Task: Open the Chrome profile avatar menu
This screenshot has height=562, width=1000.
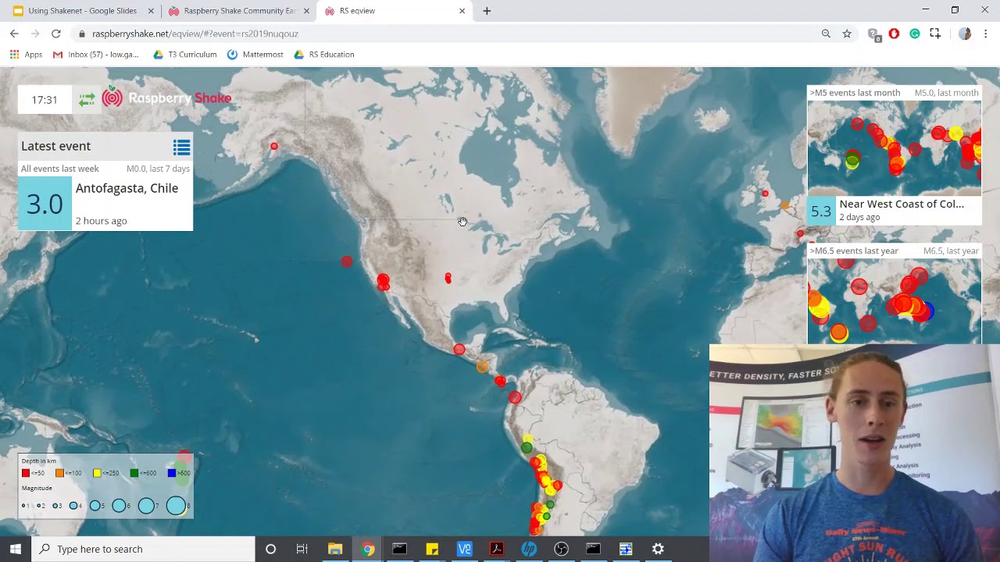Action: pyautogui.click(x=965, y=34)
